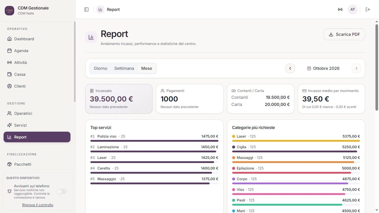
Task: Open Clienti in the sidebar
Action: [x=37, y=86]
